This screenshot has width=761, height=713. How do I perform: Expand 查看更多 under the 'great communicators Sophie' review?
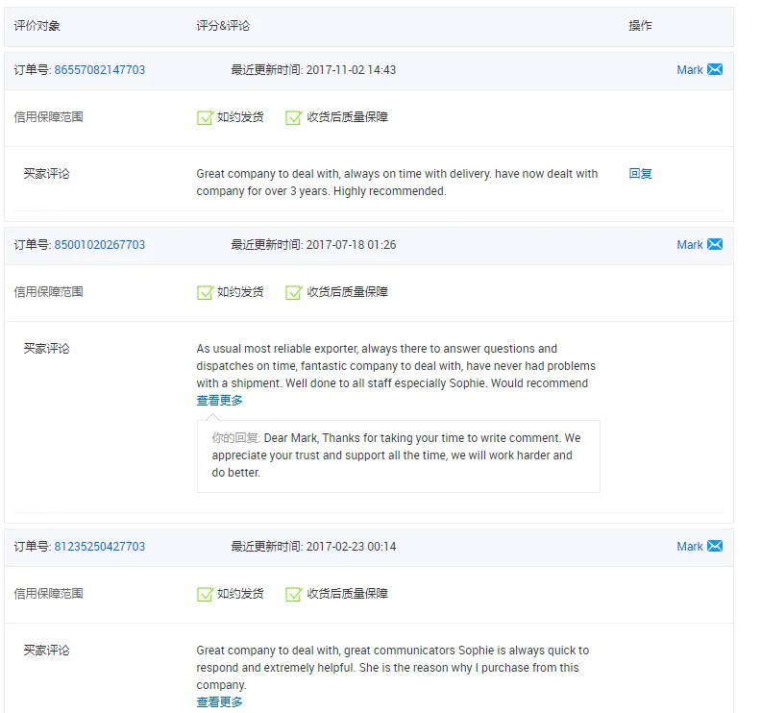tap(220, 702)
